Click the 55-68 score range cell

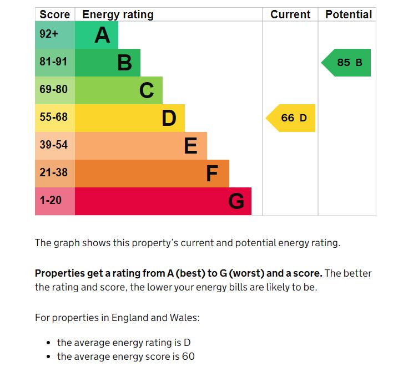click(x=54, y=118)
